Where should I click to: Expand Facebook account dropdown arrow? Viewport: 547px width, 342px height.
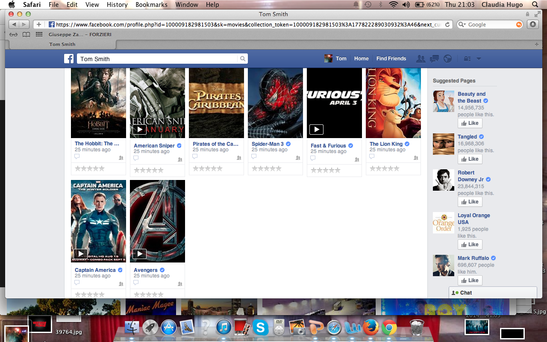point(479,59)
